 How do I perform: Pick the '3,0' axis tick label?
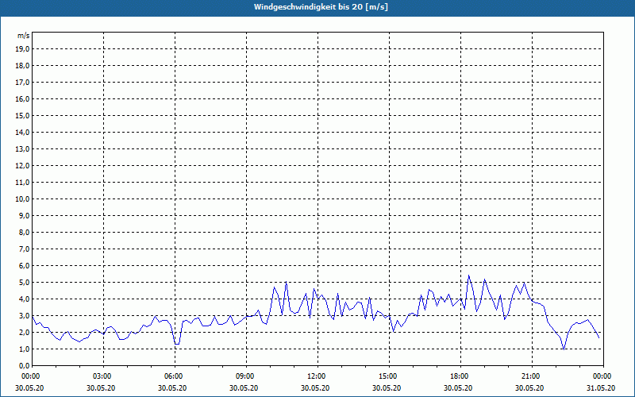pyautogui.click(x=25, y=315)
